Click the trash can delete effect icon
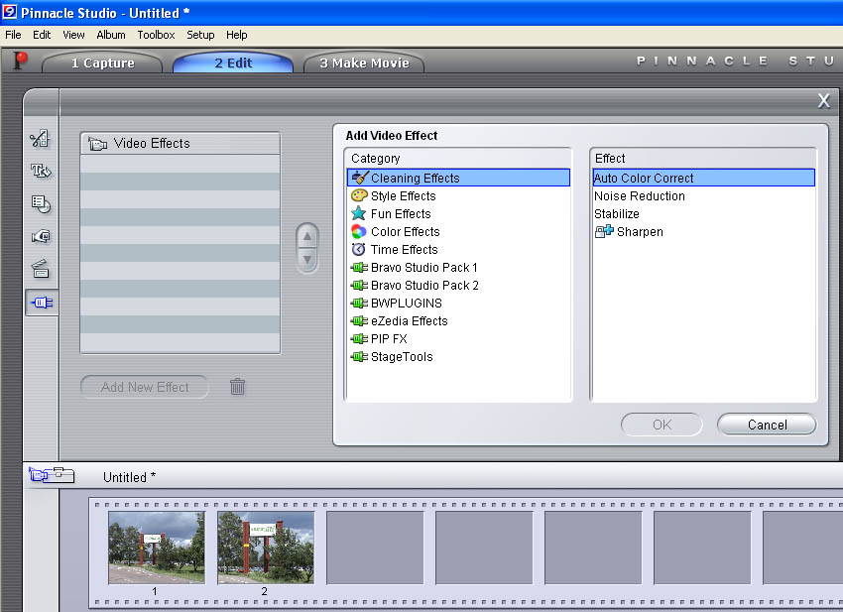The height and width of the screenshot is (612, 843). click(x=237, y=386)
